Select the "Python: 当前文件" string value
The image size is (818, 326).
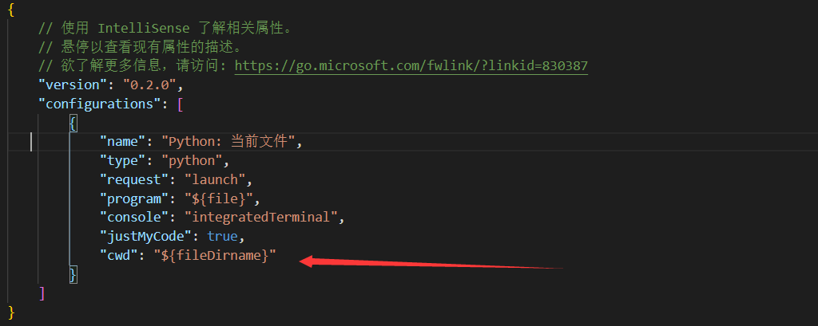click(x=230, y=142)
